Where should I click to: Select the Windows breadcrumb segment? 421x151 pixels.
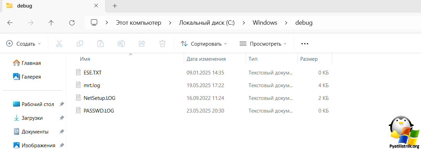pyautogui.click(x=265, y=23)
